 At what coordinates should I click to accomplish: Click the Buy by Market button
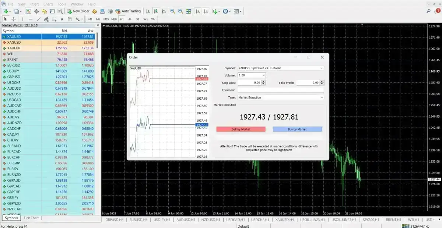(x=297, y=129)
